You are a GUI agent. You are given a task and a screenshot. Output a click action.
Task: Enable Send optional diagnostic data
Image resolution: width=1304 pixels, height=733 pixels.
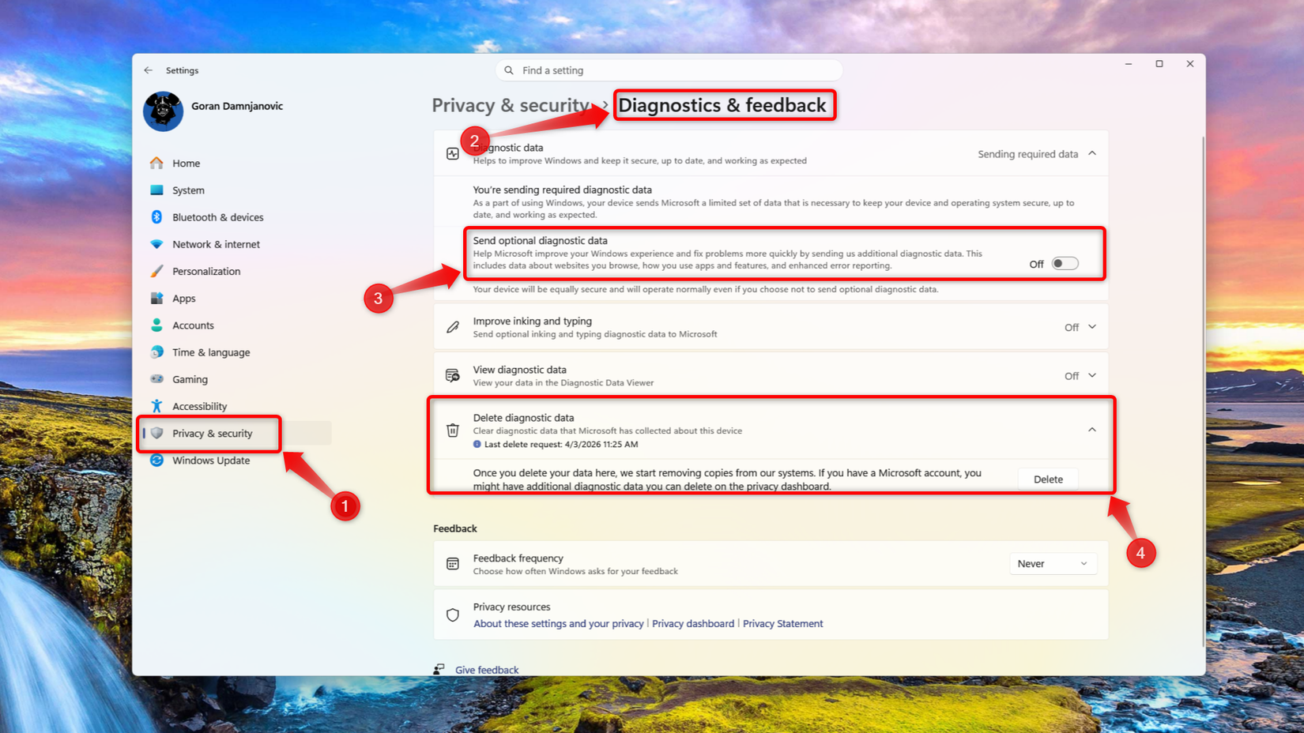coord(1064,263)
